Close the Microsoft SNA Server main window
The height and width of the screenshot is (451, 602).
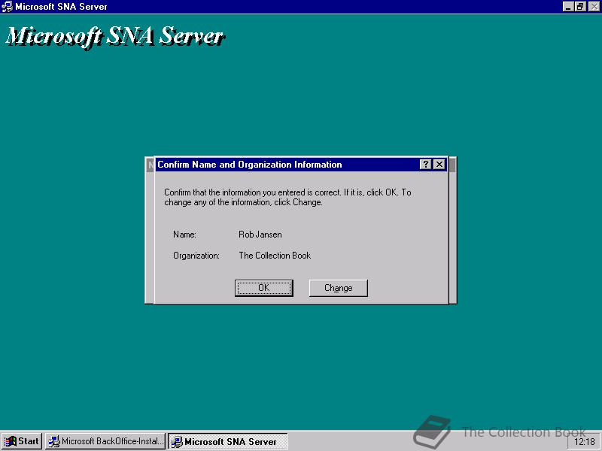point(594,7)
